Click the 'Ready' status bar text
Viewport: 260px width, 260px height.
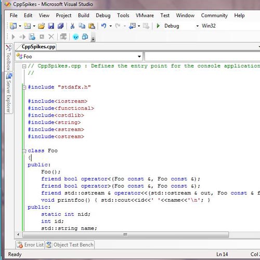[15, 254]
